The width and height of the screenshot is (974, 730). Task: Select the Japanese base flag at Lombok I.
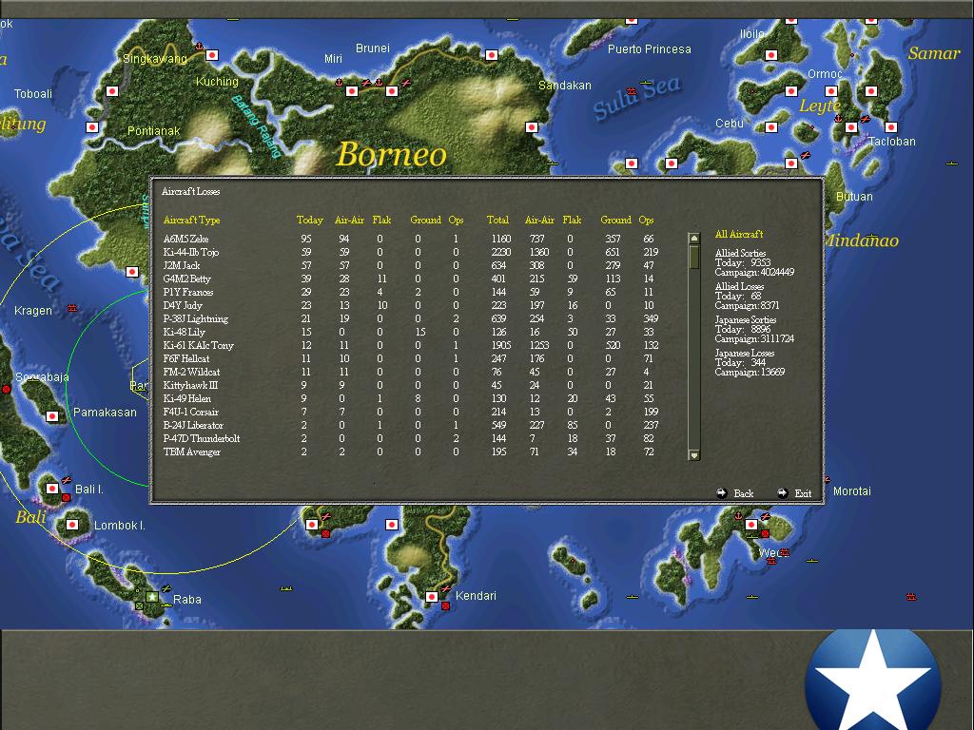[x=72, y=525]
